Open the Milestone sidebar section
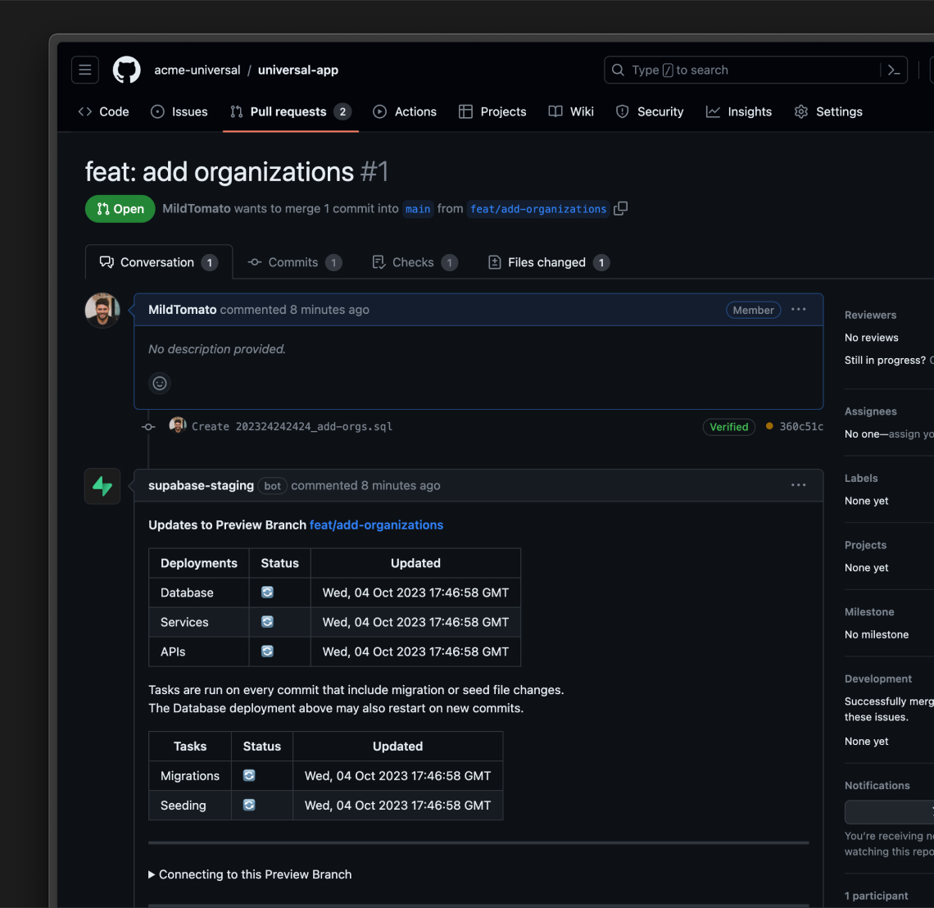The image size is (934, 908). pyautogui.click(x=869, y=611)
